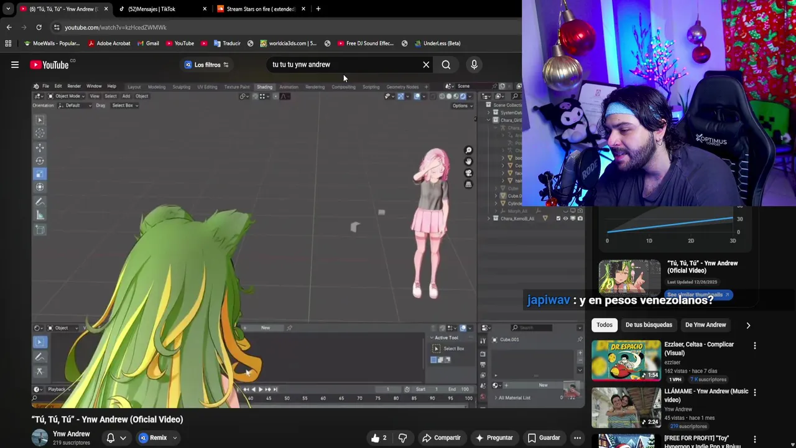The width and height of the screenshot is (796, 448).
Task: Open the tab search chevron menu
Action: (7, 9)
